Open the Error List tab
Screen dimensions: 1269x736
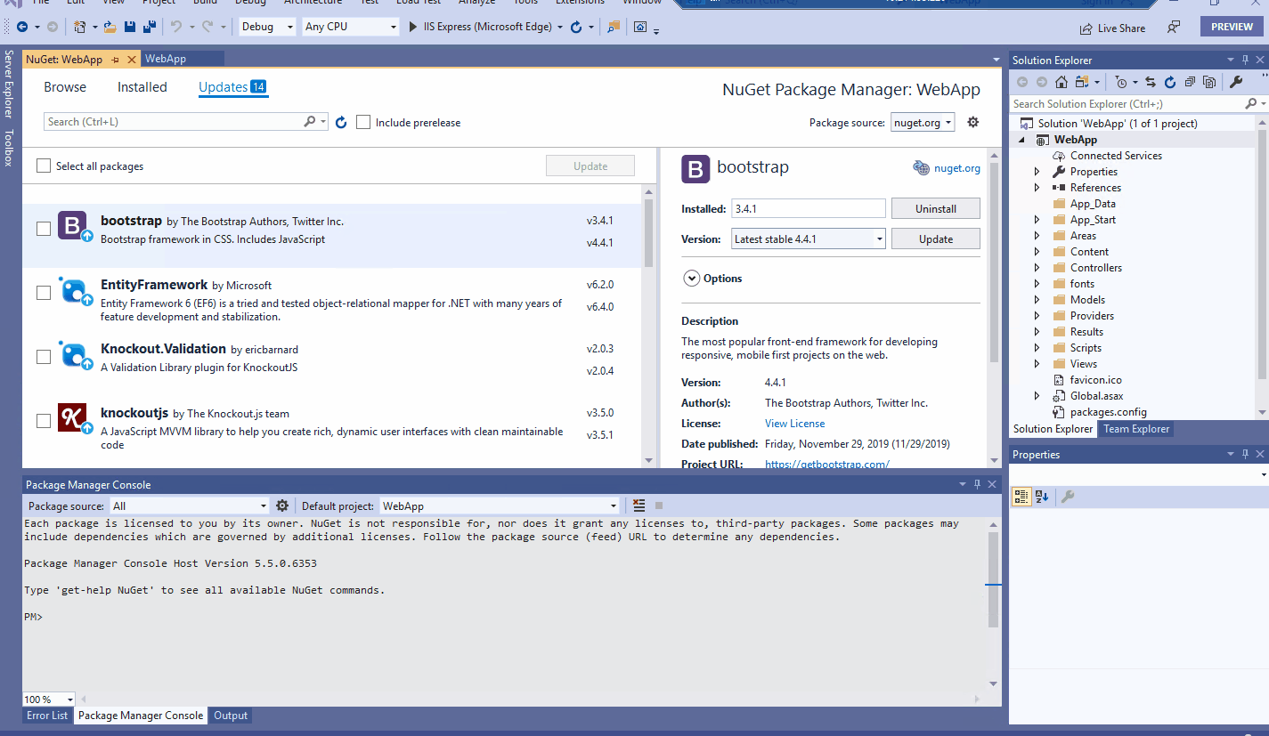click(x=47, y=716)
